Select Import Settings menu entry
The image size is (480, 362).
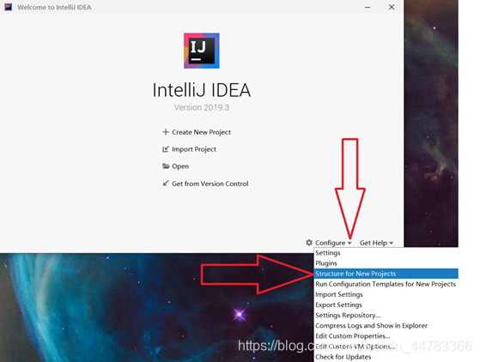(x=386, y=294)
